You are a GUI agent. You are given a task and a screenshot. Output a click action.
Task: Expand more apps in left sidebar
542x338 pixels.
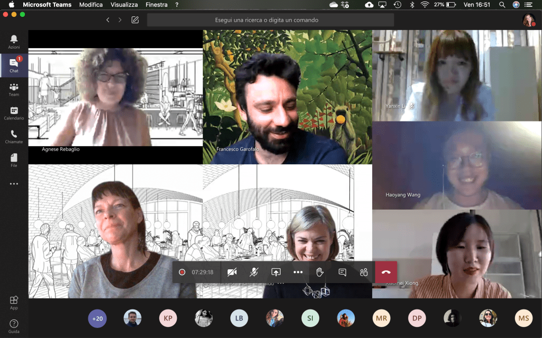[x=14, y=184]
